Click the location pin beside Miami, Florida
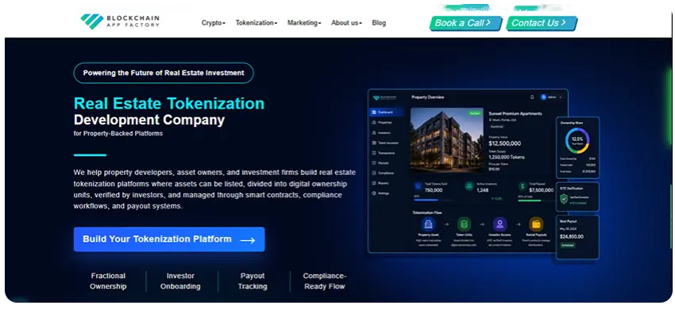The image size is (675, 309). (x=490, y=120)
